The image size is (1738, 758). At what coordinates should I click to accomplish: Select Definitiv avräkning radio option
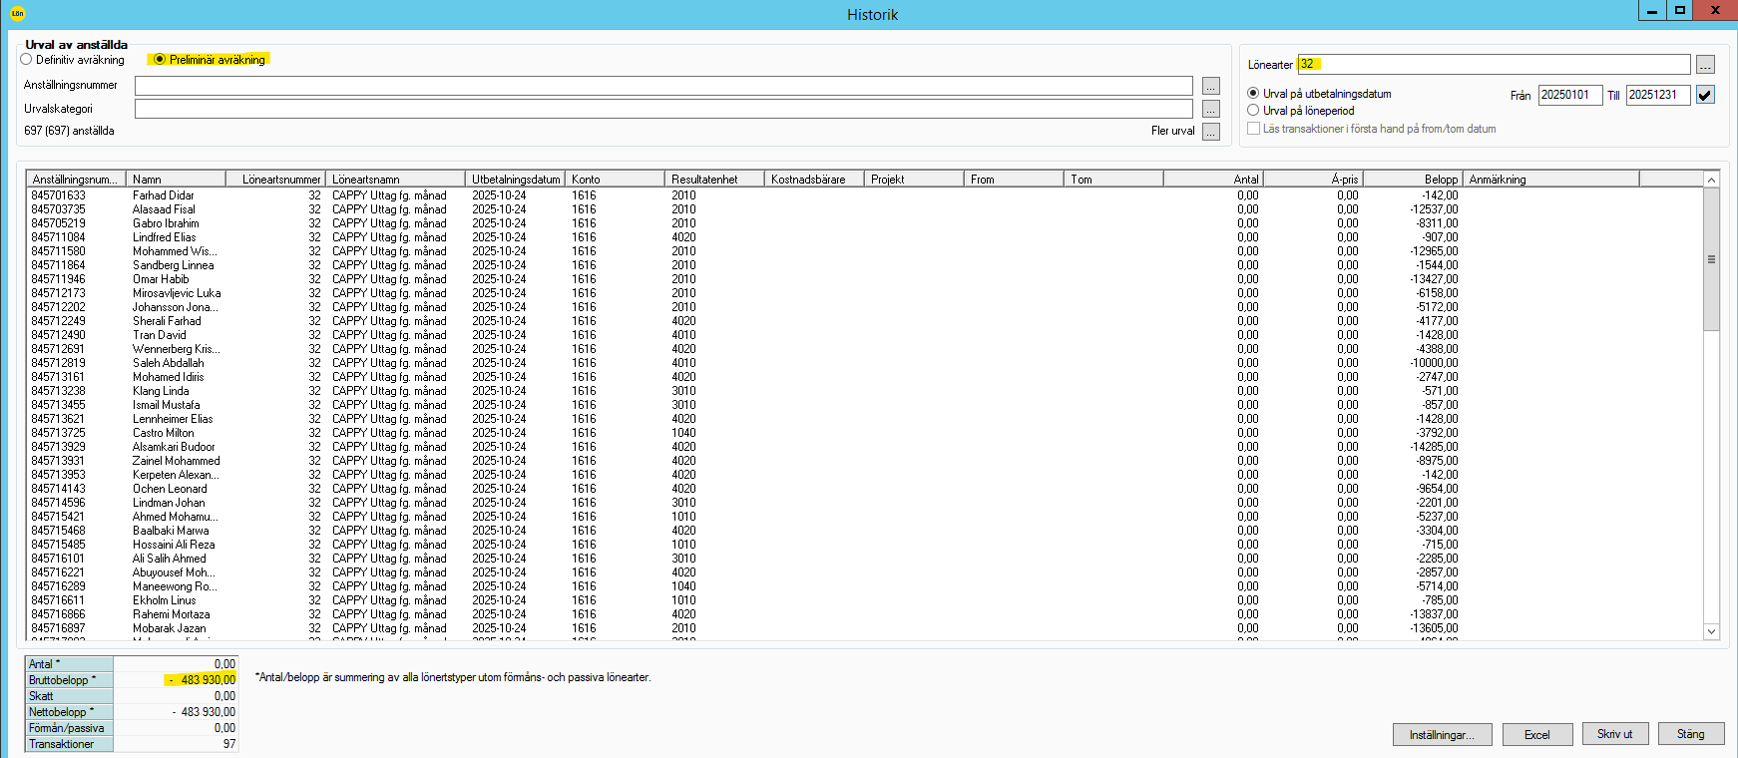(x=27, y=60)
